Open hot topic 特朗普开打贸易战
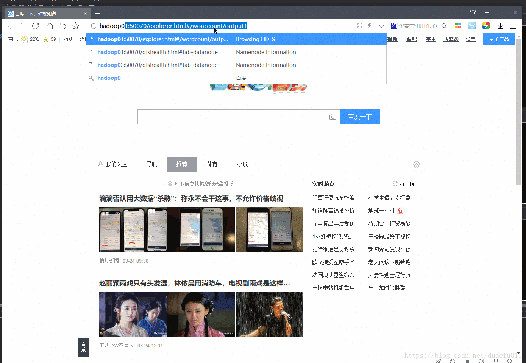 (389, 223)
